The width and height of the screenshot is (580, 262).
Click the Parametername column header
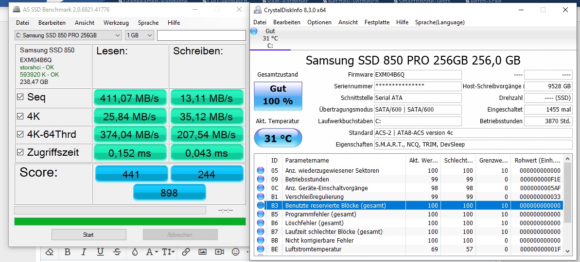pos(344,160)
